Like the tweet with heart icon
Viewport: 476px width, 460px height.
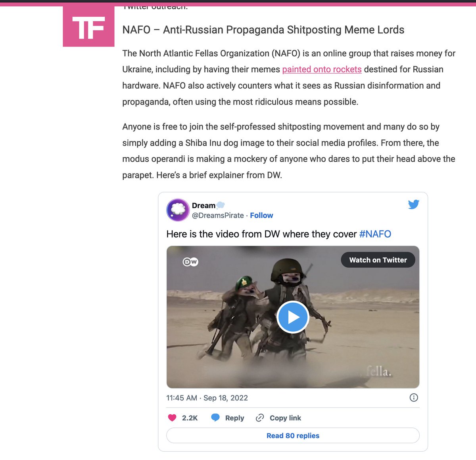click(x=172, y=418)
